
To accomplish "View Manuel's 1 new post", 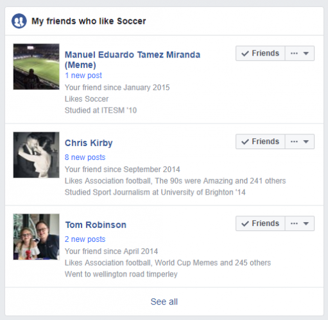I will tap(83, 76).
